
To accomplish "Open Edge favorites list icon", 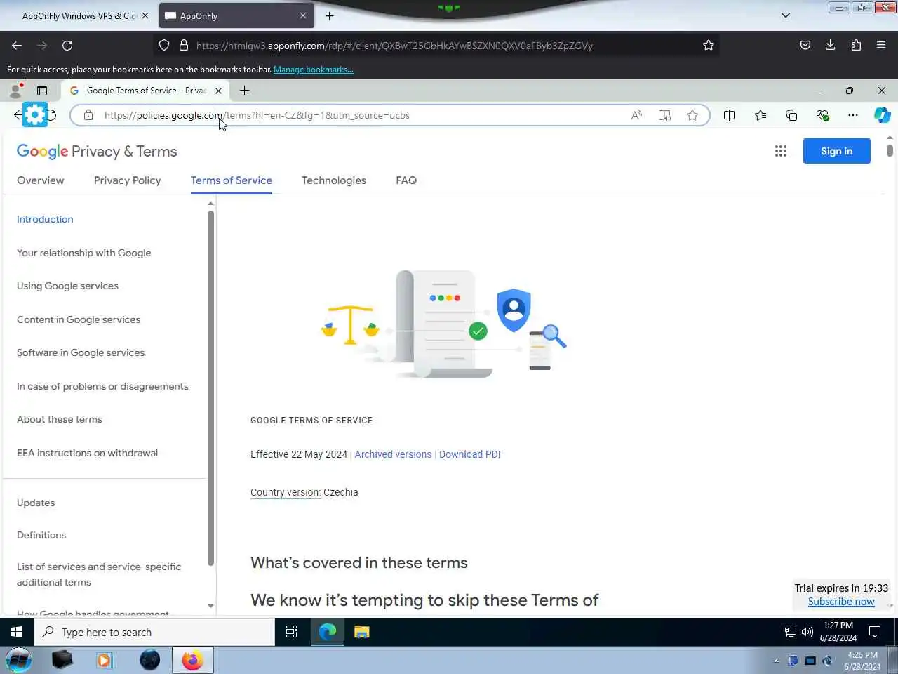I will click(760, 115).
